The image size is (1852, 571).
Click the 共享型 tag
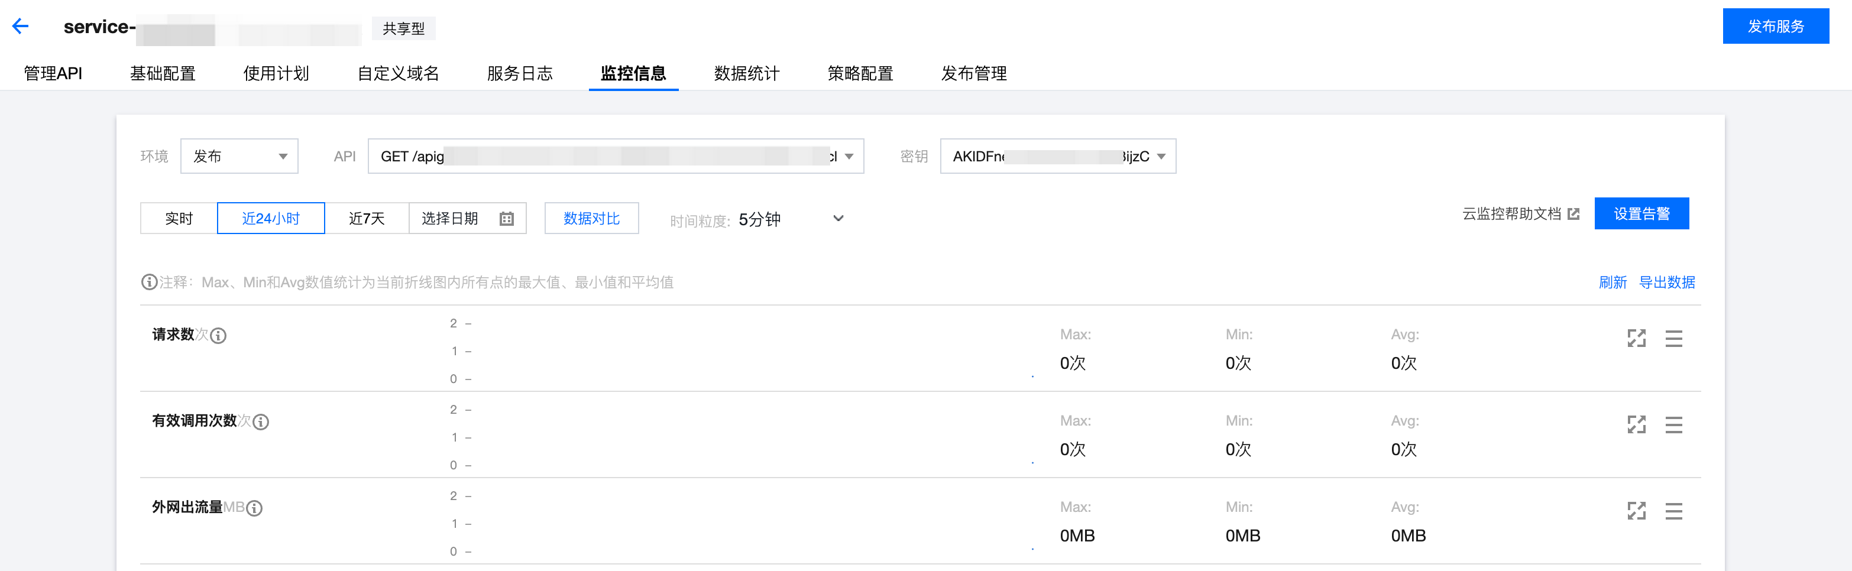(404, 29)
